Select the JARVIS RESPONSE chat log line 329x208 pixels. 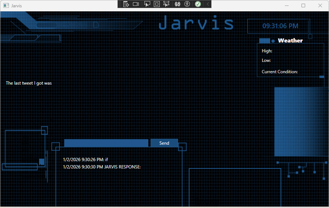click(102, 167)
